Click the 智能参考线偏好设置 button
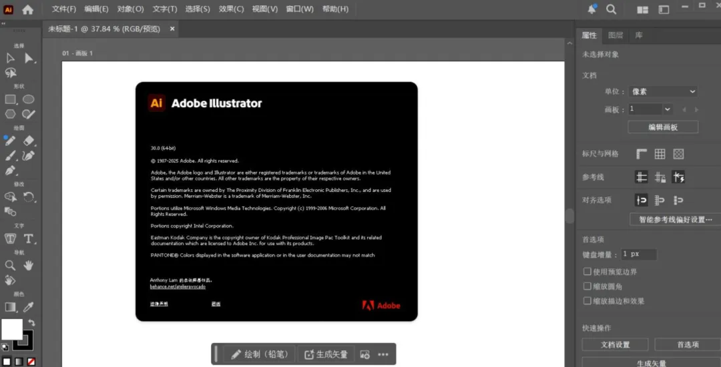This screenshot has width=721, height=367. (x=676, y=219)
